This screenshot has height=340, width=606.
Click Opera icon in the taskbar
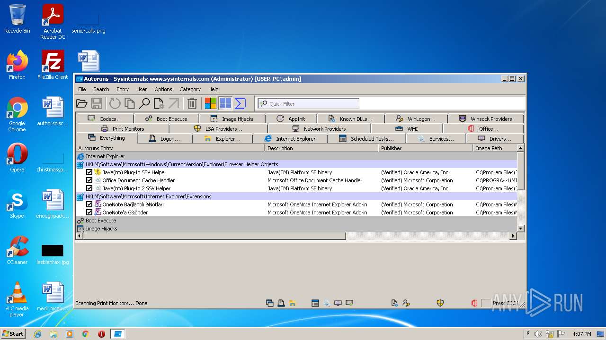pyautogui.click(x=101, y=334)
